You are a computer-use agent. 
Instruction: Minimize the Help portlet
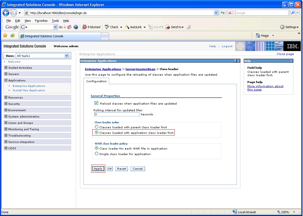(x=291, y=61)
